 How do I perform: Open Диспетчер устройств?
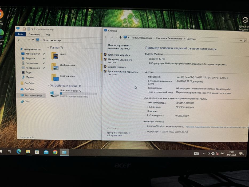[119, 55]
